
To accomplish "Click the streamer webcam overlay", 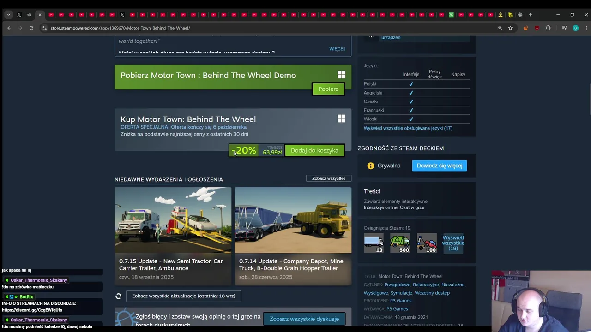I will [x=541, y=301].
